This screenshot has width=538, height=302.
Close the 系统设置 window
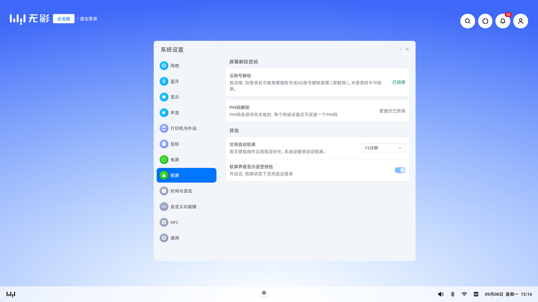(407, 49)
